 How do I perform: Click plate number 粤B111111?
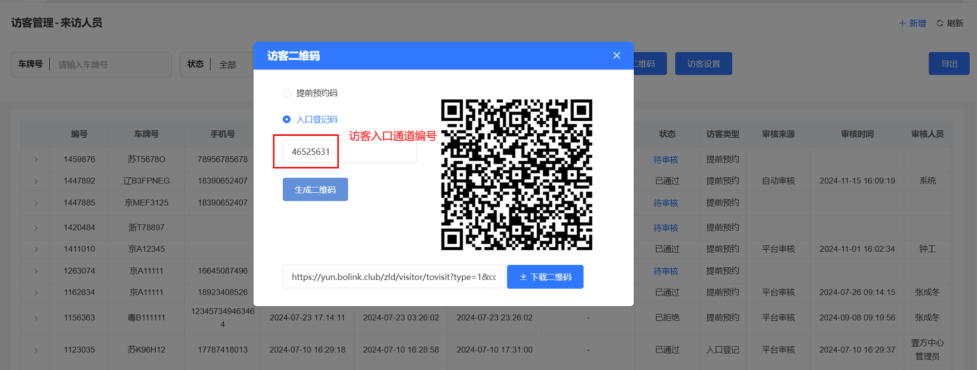pyautogui.click(x=146, y=317)
